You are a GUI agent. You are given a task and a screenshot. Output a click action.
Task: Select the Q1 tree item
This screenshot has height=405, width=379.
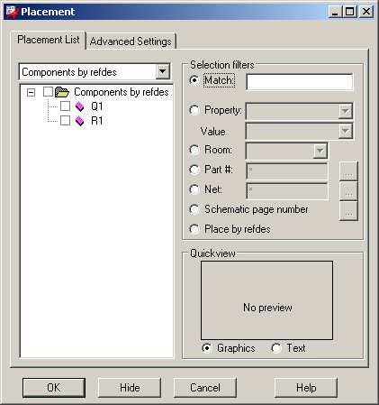tap(97, 106)
